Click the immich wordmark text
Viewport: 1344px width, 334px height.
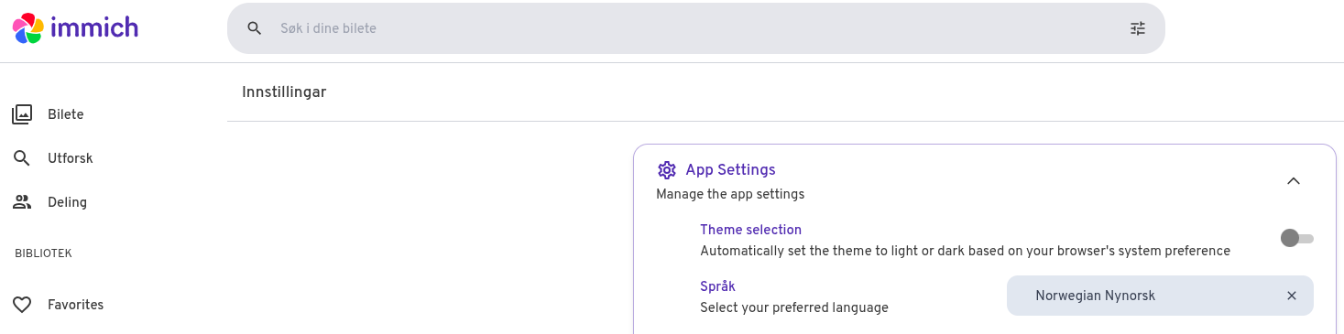[94, 27]
